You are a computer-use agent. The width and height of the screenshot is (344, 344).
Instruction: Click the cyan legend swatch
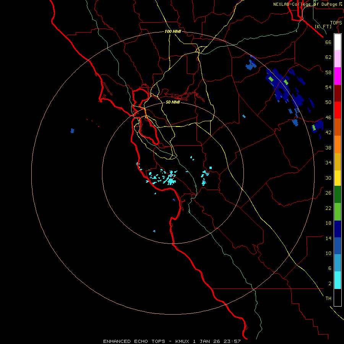pos(338,280)
